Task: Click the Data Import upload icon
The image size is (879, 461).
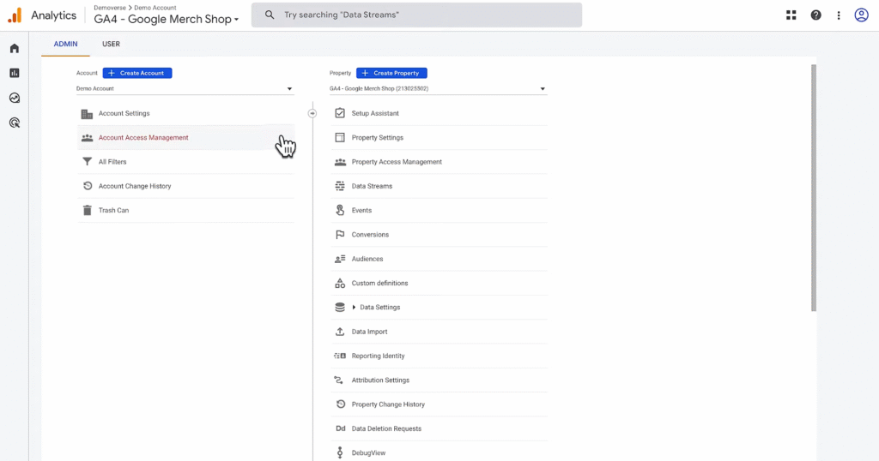Action: click(340, 332)
